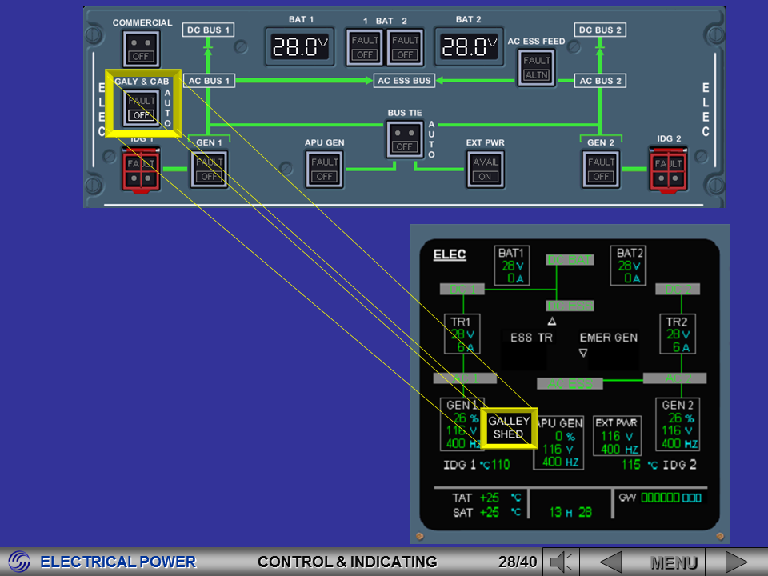Select the CONTROL & INDICATING title
The image size is (768, 576).
pyautogui.click(x=347, y=562)
